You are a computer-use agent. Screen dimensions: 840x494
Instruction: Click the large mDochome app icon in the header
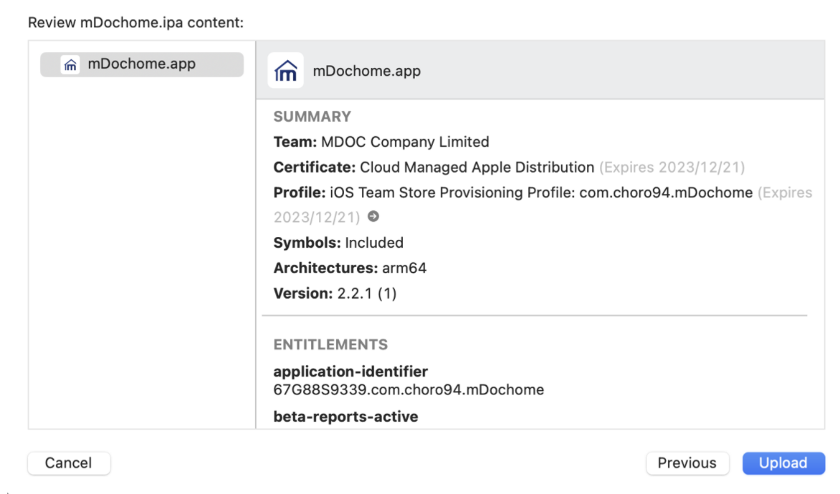pyautogui.click(x=286, y=71)
